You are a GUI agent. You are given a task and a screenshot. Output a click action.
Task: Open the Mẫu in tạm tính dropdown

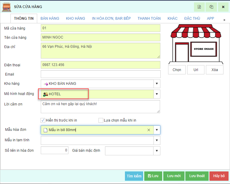tap(157, 140)
